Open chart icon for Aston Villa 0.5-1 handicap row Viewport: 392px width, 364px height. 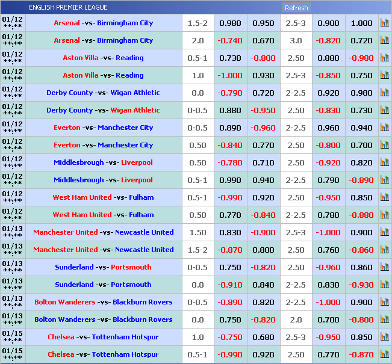(x=384, y=58)
